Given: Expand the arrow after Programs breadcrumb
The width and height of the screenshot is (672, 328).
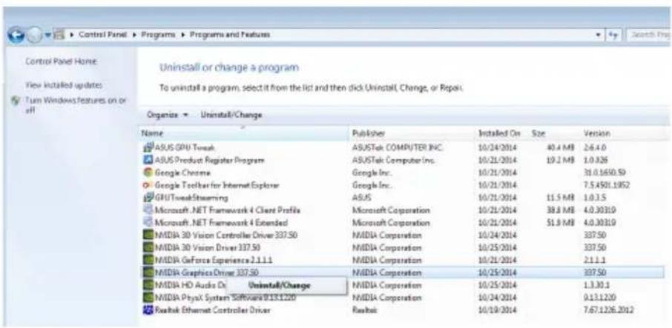Looking at the screenshot, I should (182, 35).
